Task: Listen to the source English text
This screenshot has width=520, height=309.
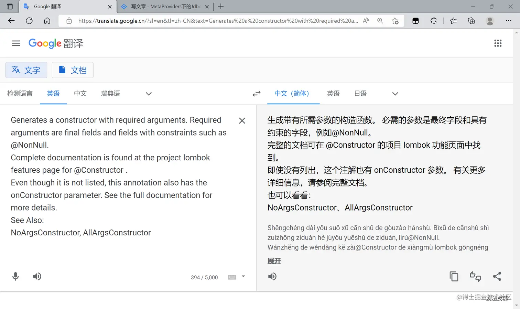Action: (37, 276)
